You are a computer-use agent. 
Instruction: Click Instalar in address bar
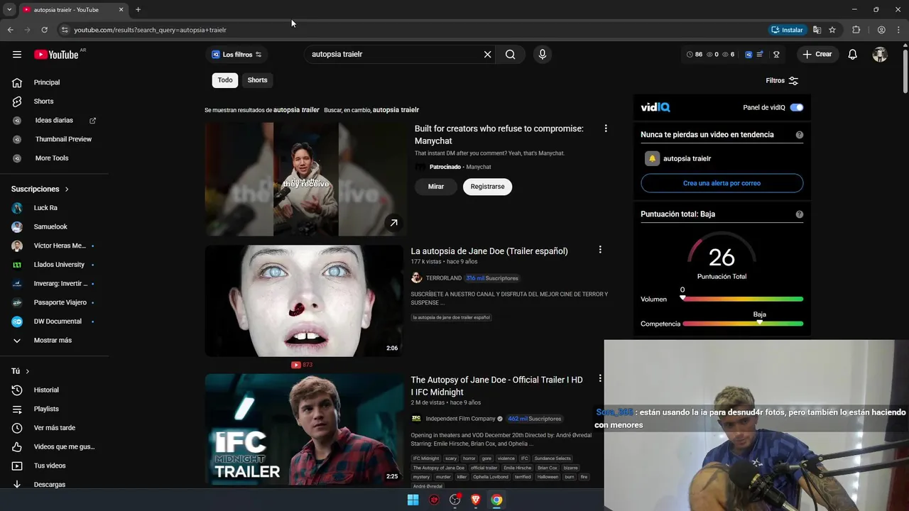click(x=787, y=30)
